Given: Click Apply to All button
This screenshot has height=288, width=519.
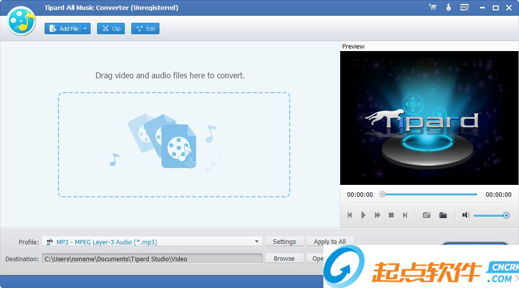Looking at the screenshot, I should click(330, 241).
